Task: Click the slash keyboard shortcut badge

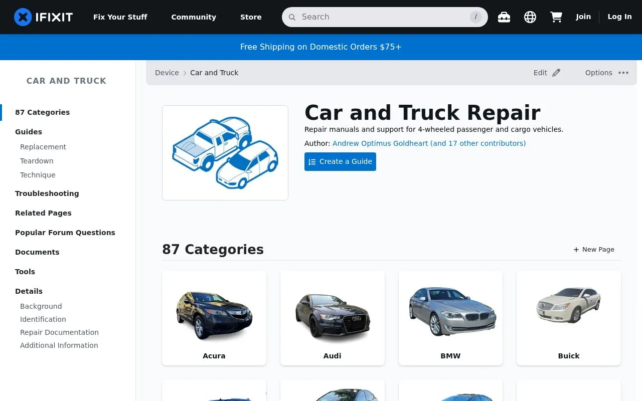Action: tap(475, 17)
